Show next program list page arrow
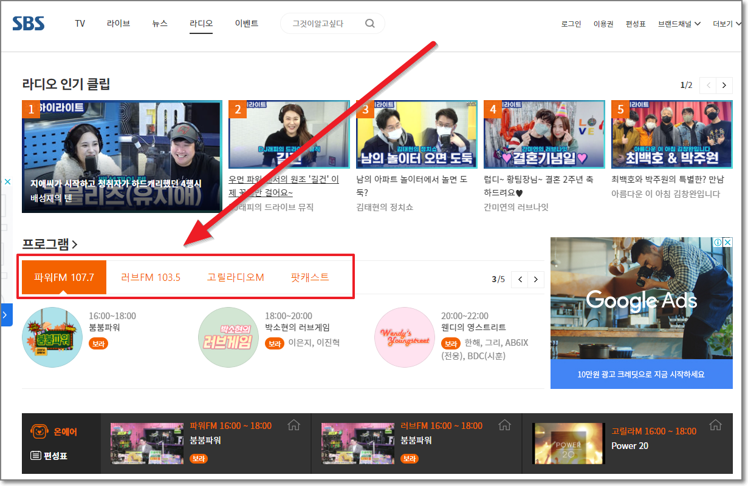Viewport: 748px width, 486px height. pos(535,280)
